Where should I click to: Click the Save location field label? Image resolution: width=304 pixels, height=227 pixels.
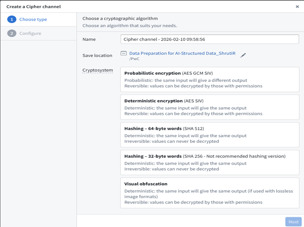tap(97, 55)
